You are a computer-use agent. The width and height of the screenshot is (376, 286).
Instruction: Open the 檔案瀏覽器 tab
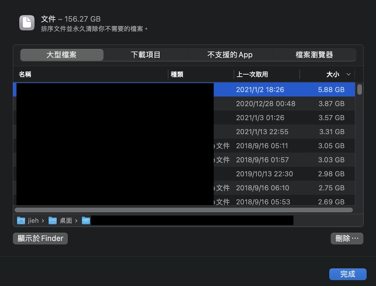[314, 55]
